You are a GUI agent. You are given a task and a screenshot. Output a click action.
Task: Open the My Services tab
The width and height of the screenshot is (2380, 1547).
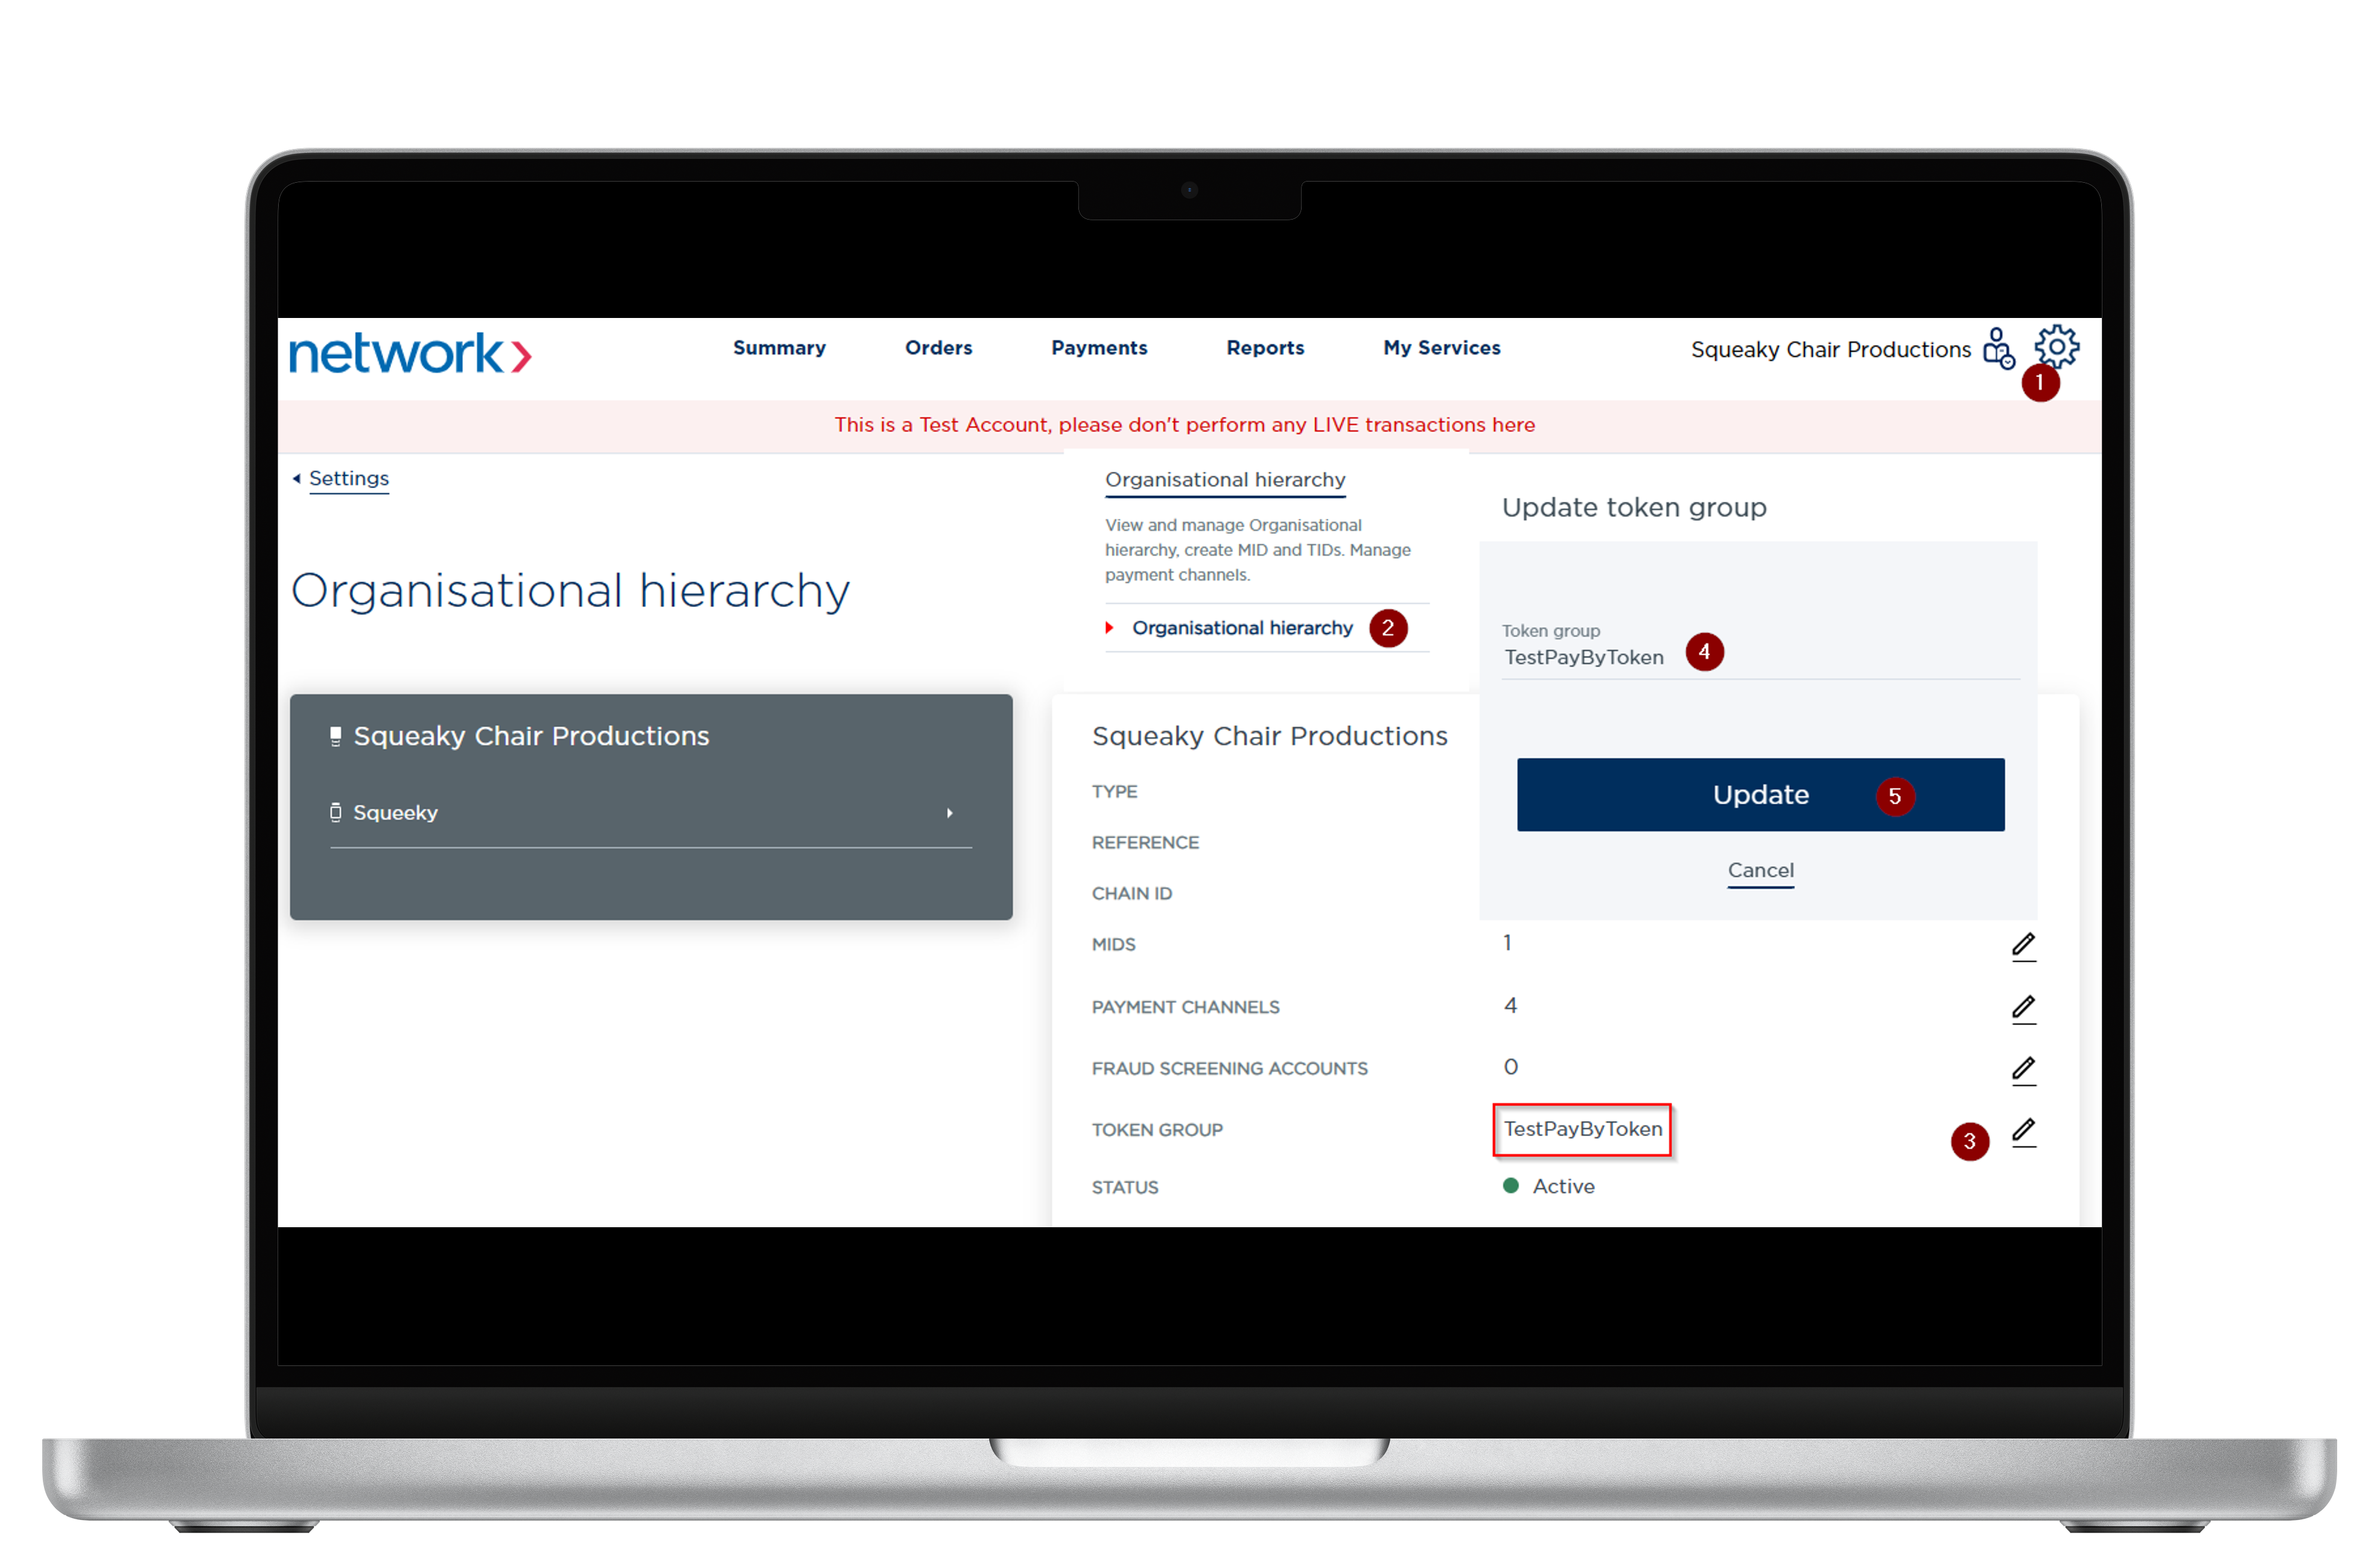(1441, 348)
